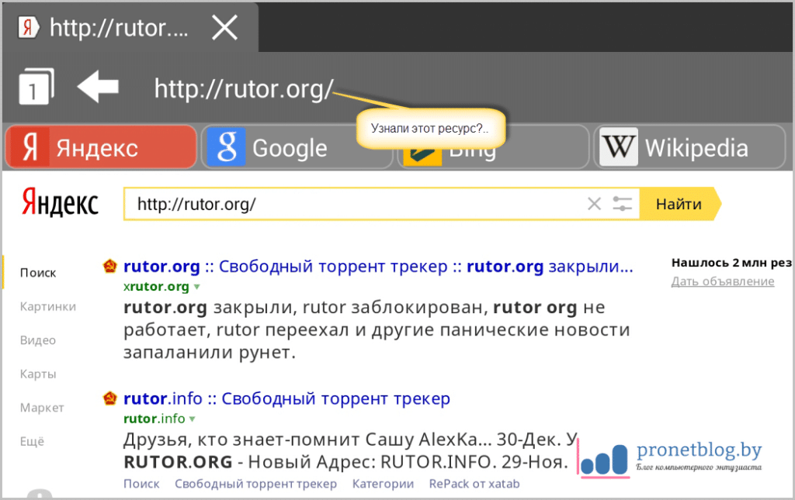This screenshot has height=500, width=795.
Task: Go back with the left arrow
Action: tap(98, 87)
